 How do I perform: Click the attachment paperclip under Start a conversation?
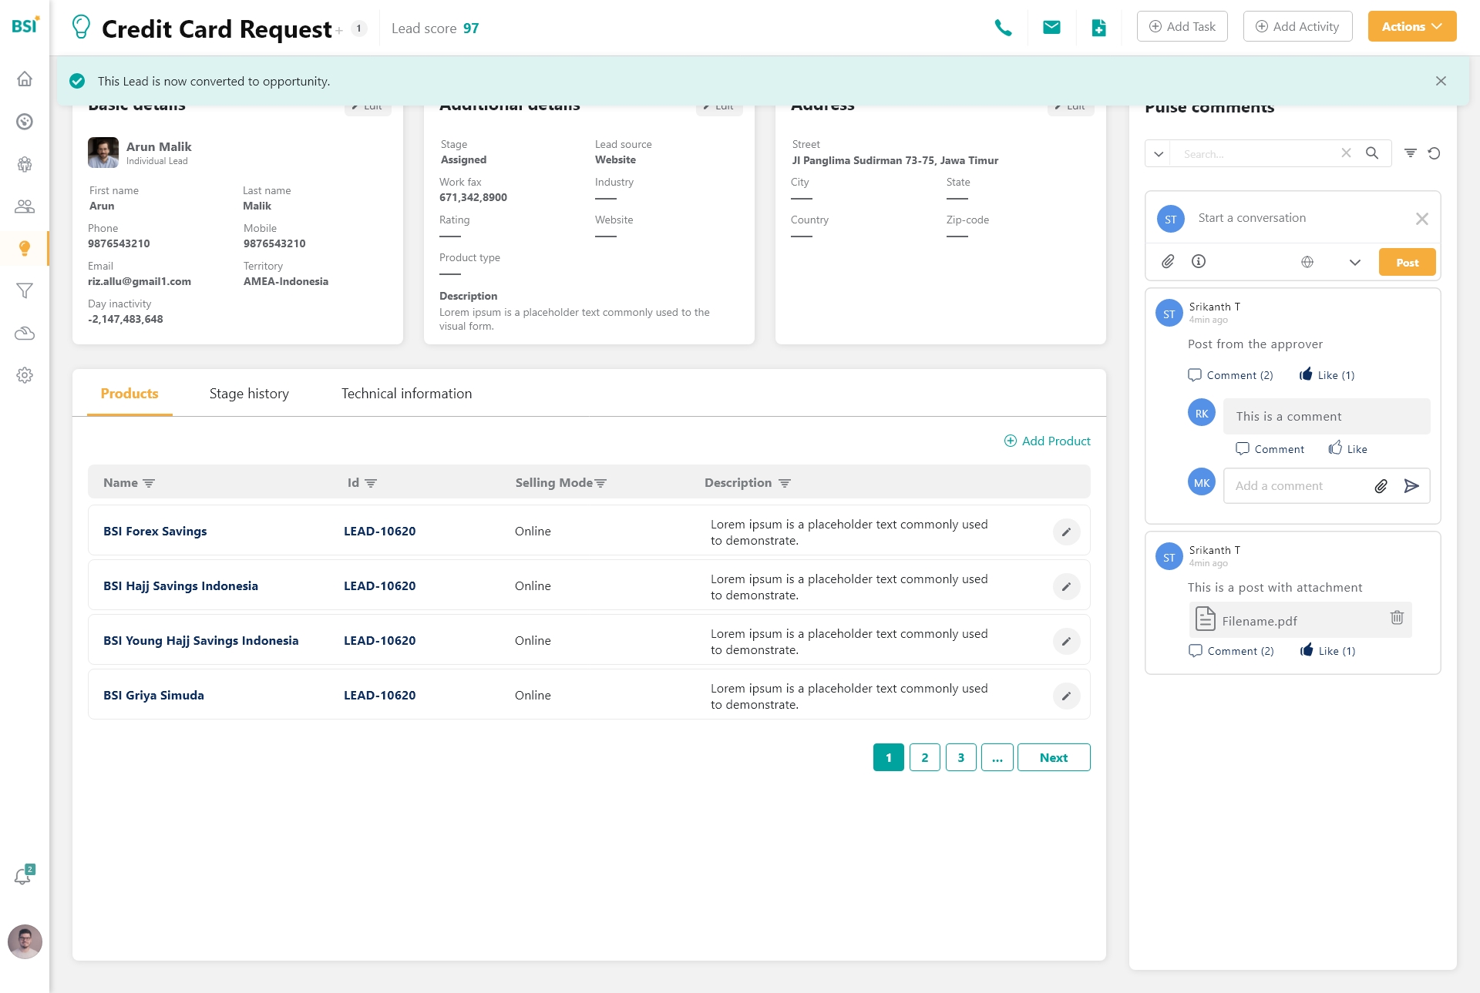click(x=1168, y=262)
